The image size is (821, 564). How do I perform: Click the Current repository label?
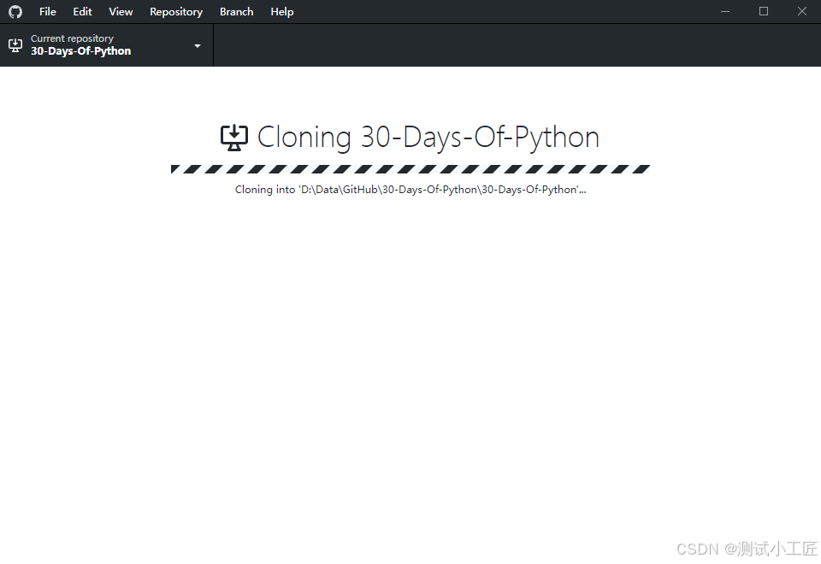(72, 38)
